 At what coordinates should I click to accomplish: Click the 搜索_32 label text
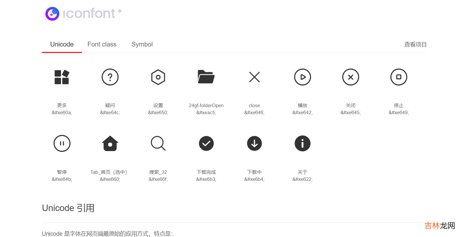tap(158, 172)
